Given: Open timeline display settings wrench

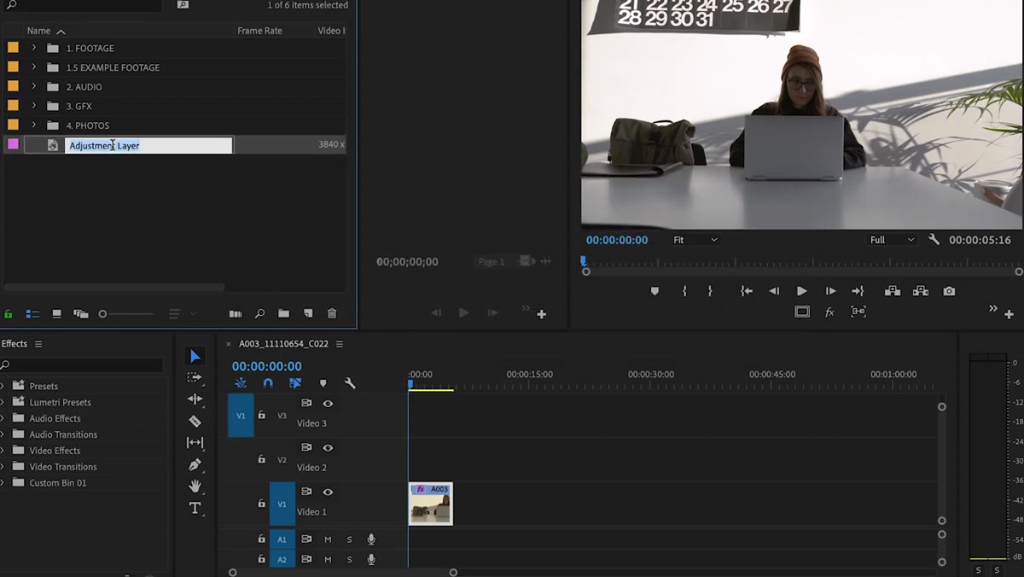Looking at the screenshot, I should [x=350, y=383].
